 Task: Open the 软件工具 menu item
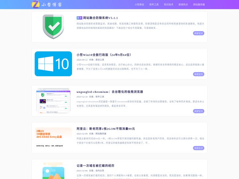coord(154,5)
